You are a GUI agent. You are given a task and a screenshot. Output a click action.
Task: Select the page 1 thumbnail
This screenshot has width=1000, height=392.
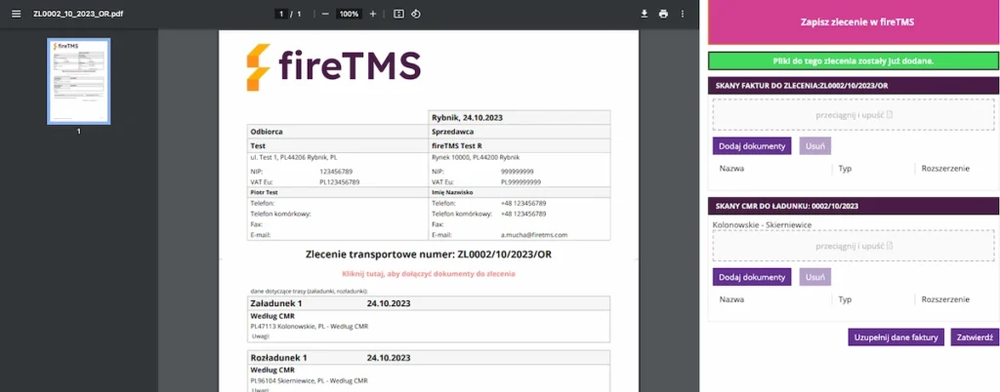pos(78,81)
